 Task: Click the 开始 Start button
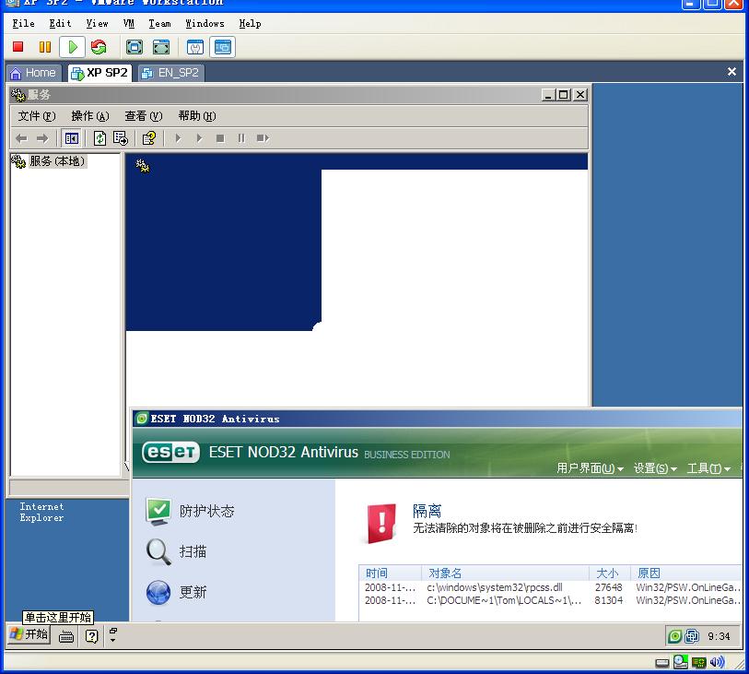tap(29, 634)
